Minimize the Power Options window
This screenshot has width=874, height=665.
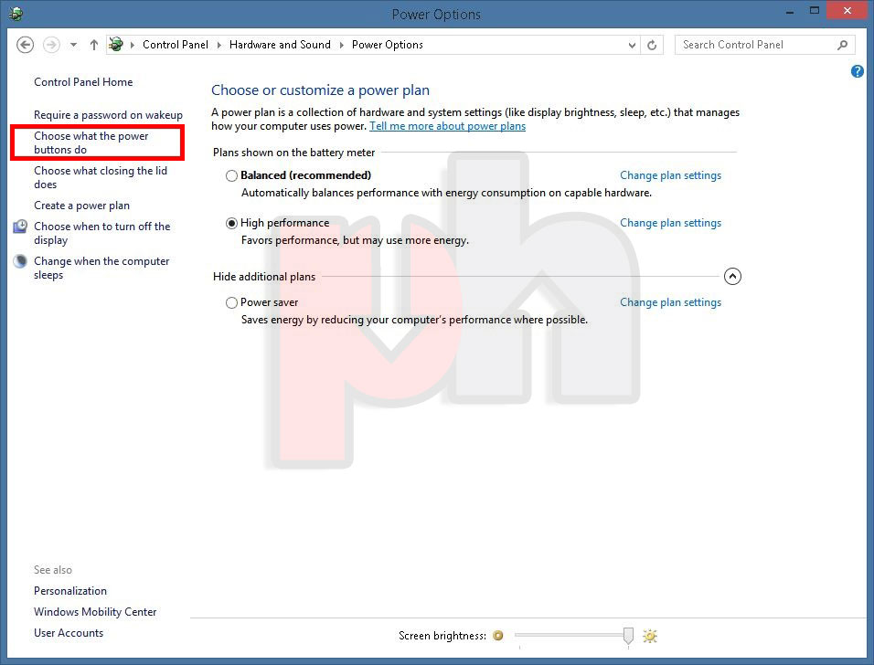790,12
